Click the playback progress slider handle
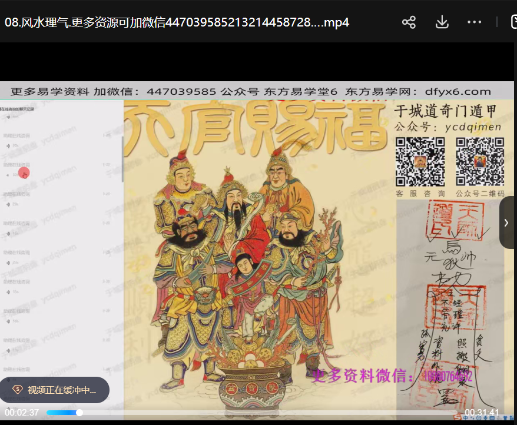Screen dimensions: 517x425 click(x=79, y=413)
